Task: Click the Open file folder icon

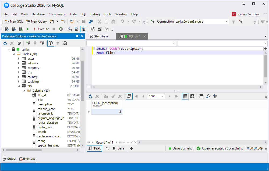Action: click(72, 22)
